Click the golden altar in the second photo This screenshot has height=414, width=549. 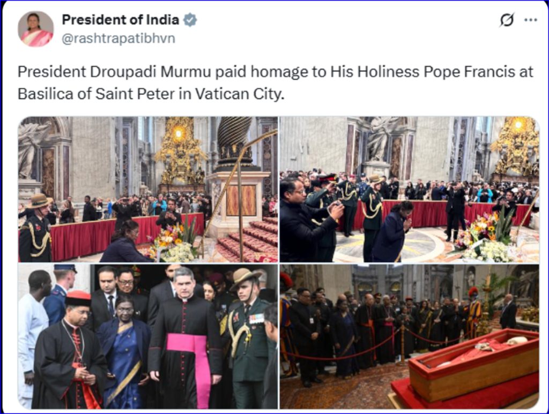[x=515, y=147]
